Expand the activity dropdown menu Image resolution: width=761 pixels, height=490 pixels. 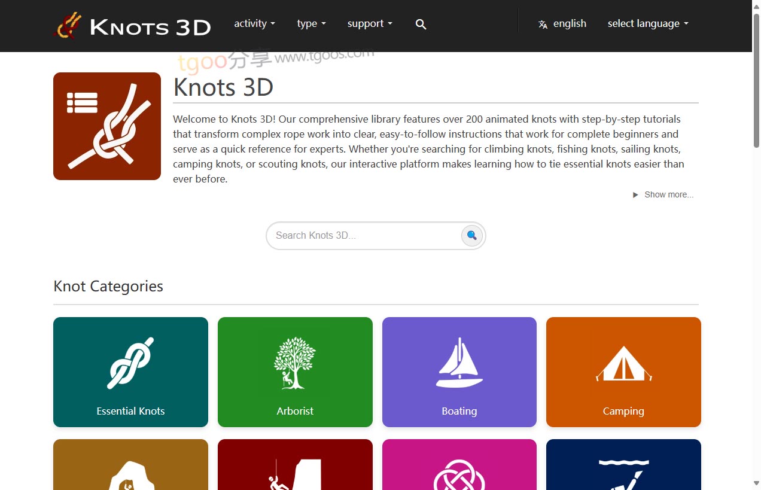(254, 24)
